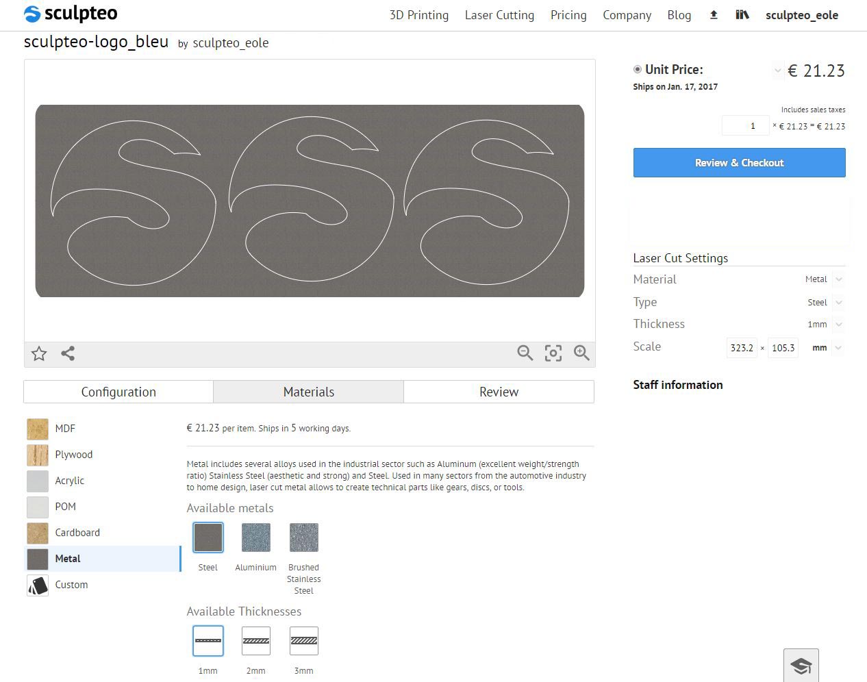
Task: Open the sculpteo_eole account link in header
Action: pos(802,15)
